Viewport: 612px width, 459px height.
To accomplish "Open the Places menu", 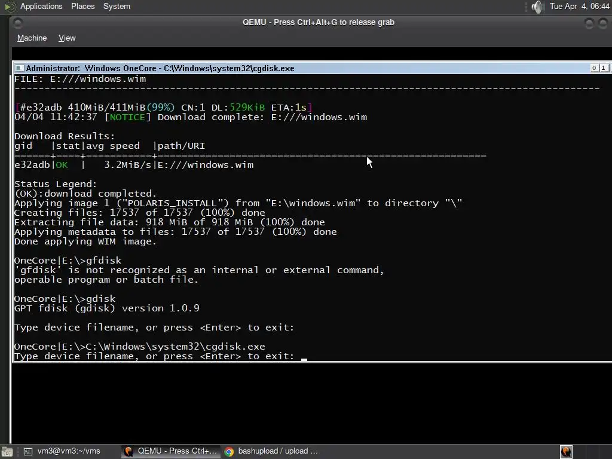I will coord(82,6).
